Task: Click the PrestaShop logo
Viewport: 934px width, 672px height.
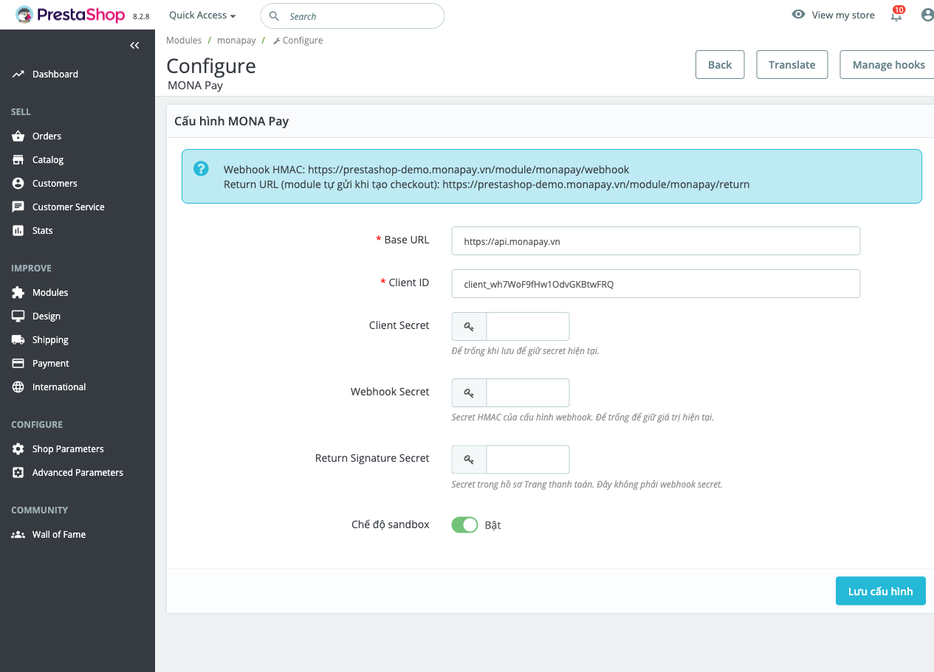Action: click(x=70, y=15)
